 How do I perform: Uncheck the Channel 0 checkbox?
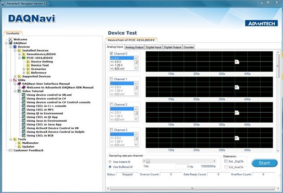pos(112,53)
